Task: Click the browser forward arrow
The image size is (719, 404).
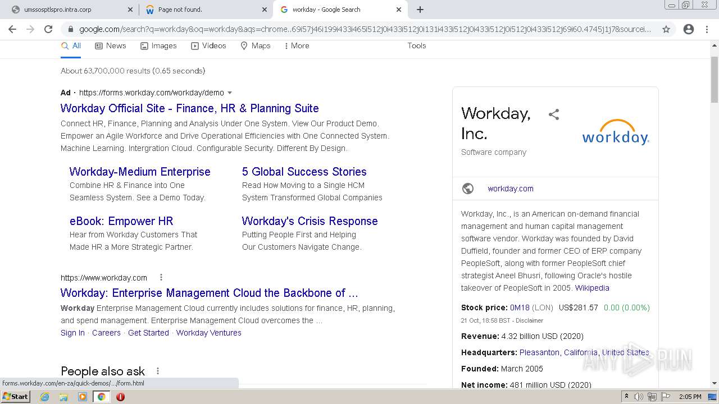Action: pyautogui.click(x=30, y=29)
